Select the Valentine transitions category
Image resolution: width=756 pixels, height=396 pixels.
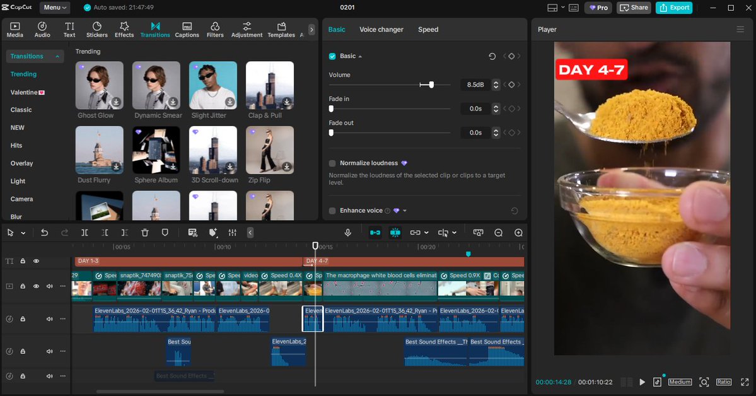pyautogui.click(x=26, y=91)
